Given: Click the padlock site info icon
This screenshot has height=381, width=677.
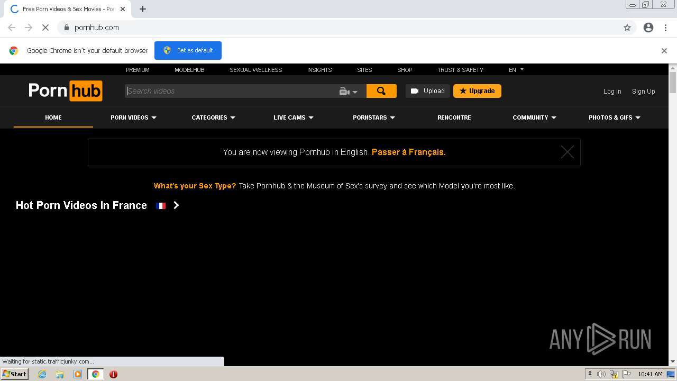Looking at the screenshot, I should [x=66, y=28].
